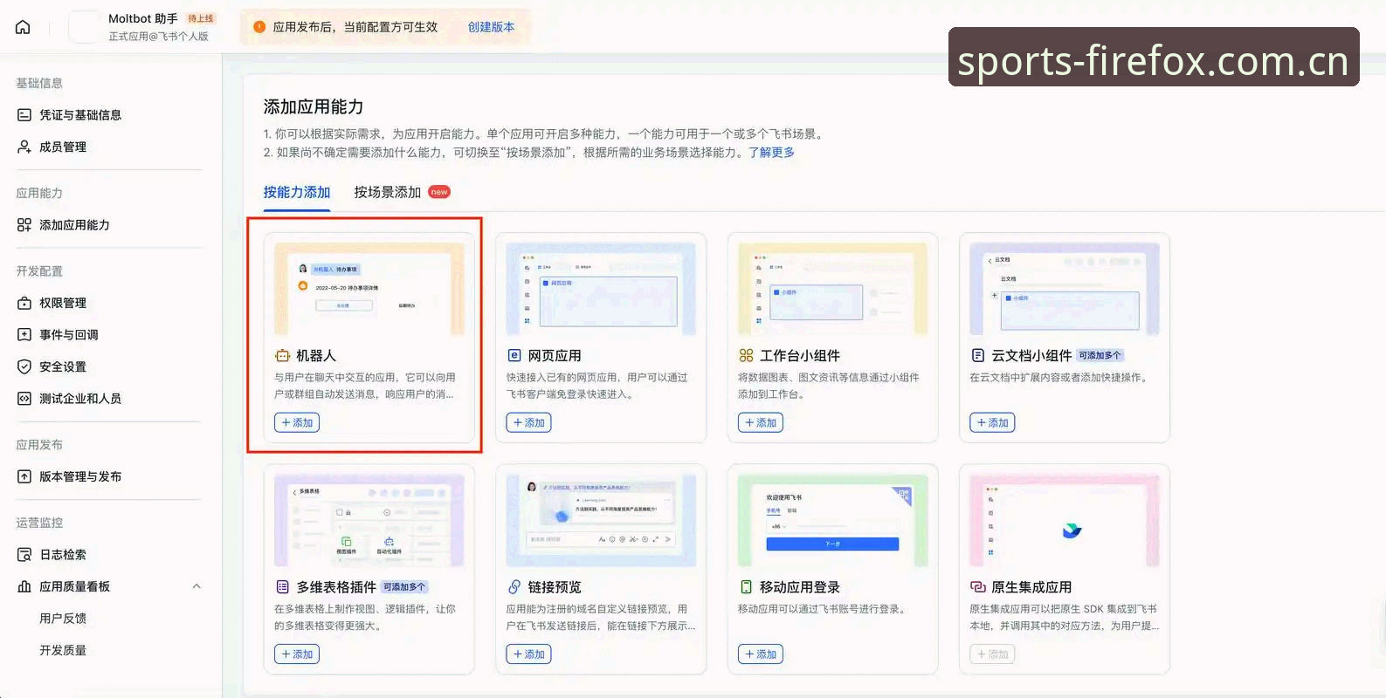The image size is (1386, 698).
Task: Add the 网页应用 capability
Action: click(528, 423)
